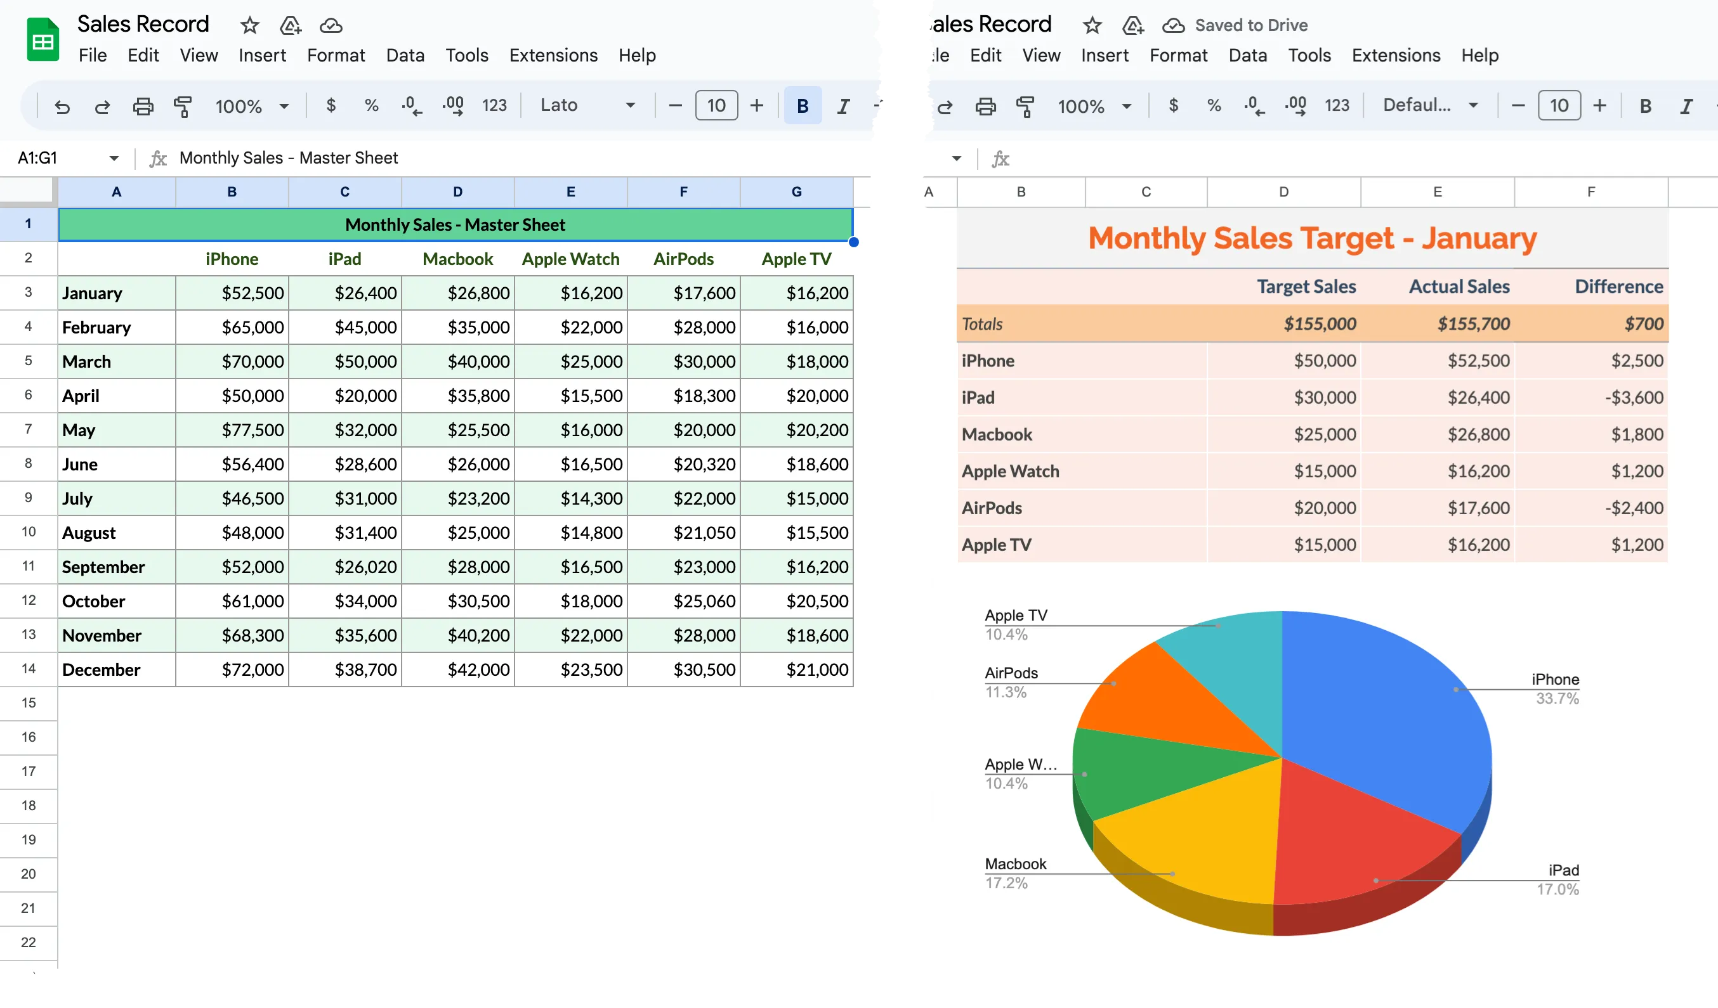This screenshot has width=1718, height=1008.
Task: Click the Saved to Drive status
Action: click(1252, 25)
